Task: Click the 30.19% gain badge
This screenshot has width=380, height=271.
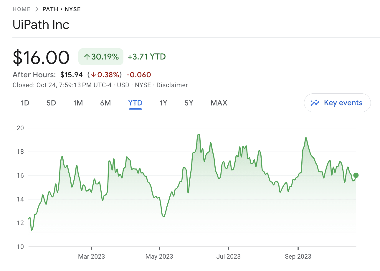Action: click(101, 57)
